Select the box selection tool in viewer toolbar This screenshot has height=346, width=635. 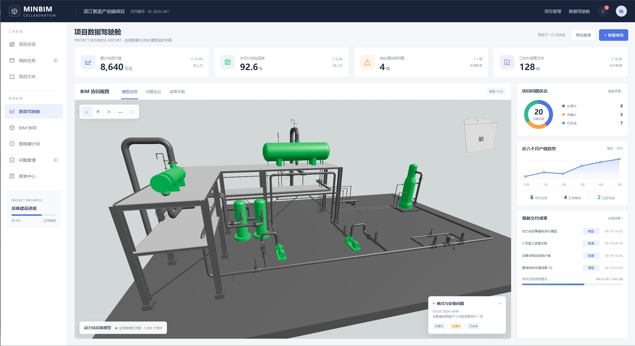(98, 112)
